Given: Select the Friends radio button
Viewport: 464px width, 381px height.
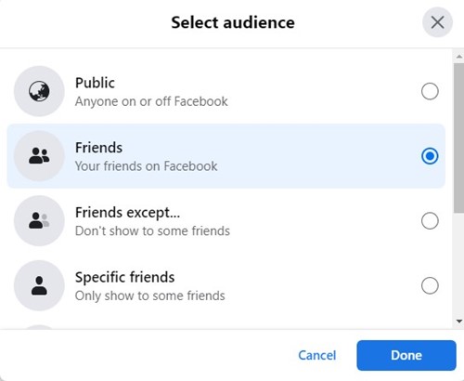Looking at the screenshot, I should (430, 156).
